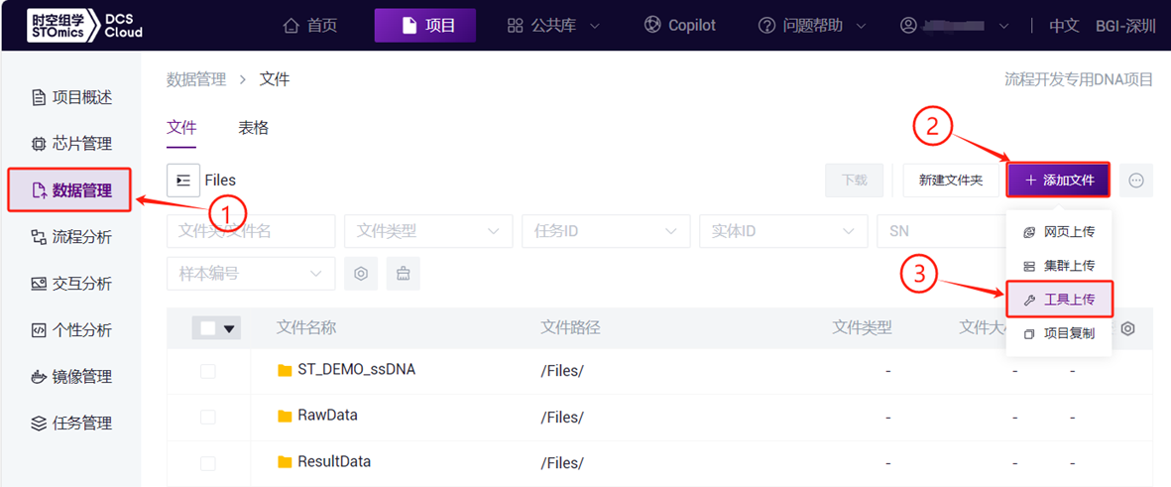Open the 文件类型 filter dropdown
The height and width of the screenshot is (487, 1171).
point(428,231)
